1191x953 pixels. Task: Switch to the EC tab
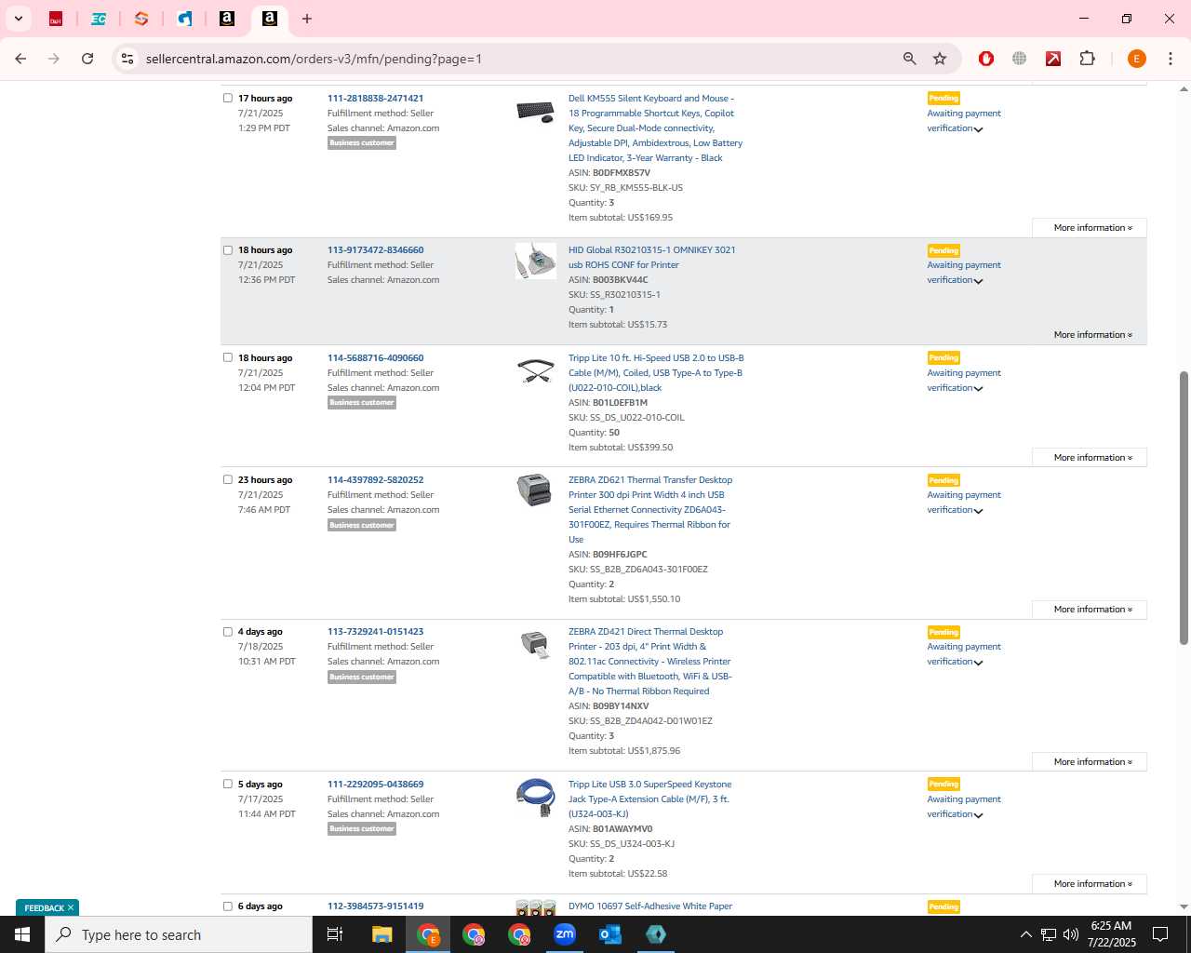point(99,19)
